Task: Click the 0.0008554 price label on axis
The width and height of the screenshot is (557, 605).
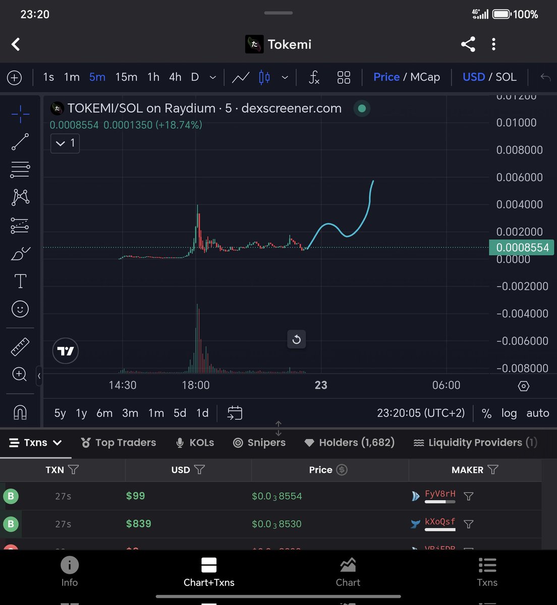Action: (x=522, y=248)
